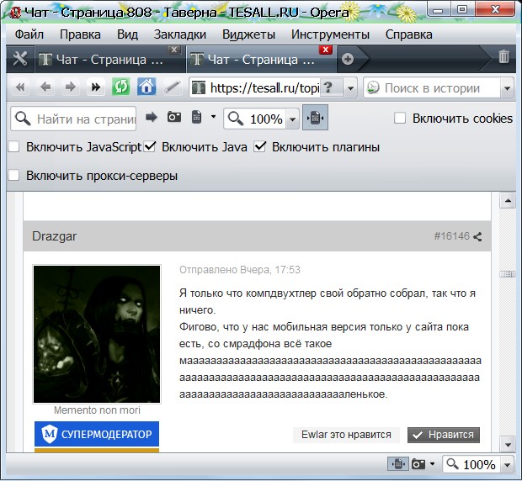Enable the Включить JavaScript checkbox

13,146
